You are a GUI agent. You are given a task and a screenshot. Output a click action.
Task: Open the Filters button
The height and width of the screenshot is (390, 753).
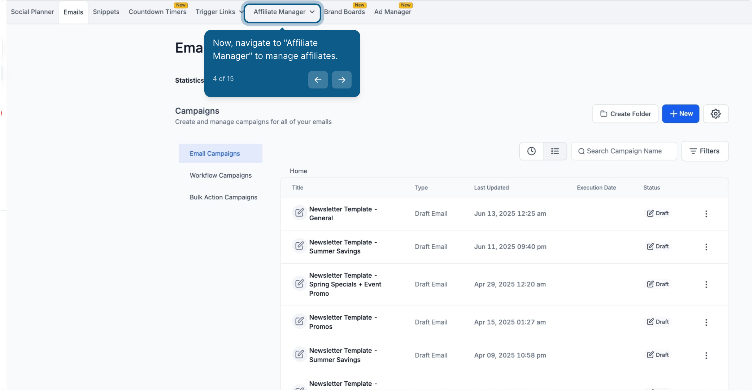pyautogui.click(x=705, y=151)
